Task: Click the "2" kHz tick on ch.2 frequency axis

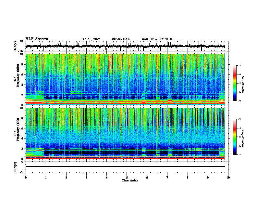Action: (x=23, y=149)
